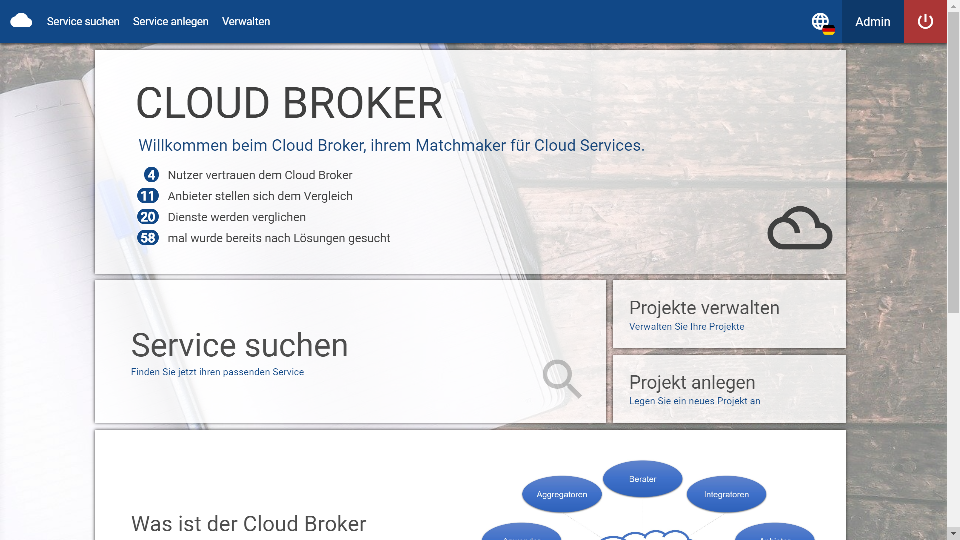The image size is (960, 540).
Task: Click the Berater diagram bubble
Action: pos(642,479)
